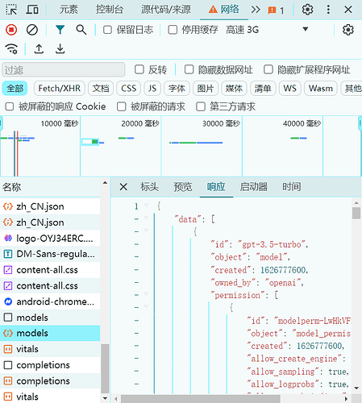
Task: Collapse the "data" array fold arrow
Action: (146, 218)
